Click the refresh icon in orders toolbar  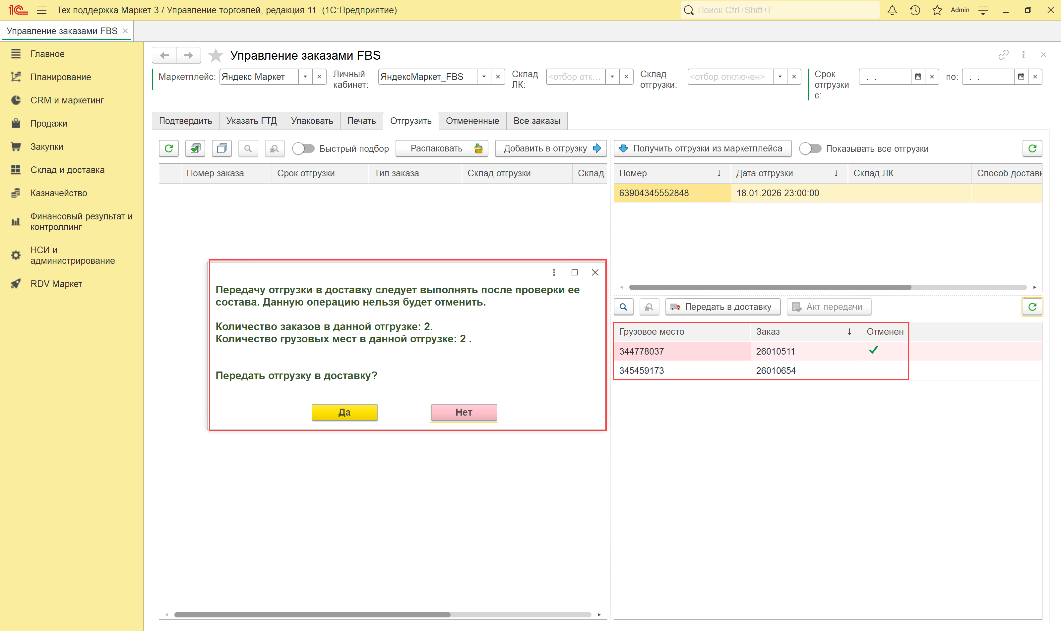pos(168,148)
